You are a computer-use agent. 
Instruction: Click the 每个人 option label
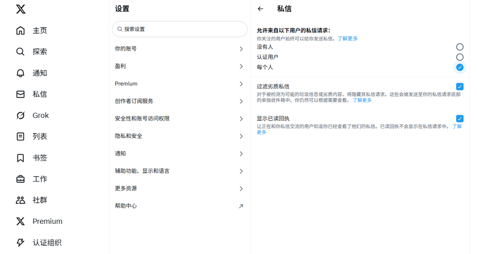pos(264,67)
